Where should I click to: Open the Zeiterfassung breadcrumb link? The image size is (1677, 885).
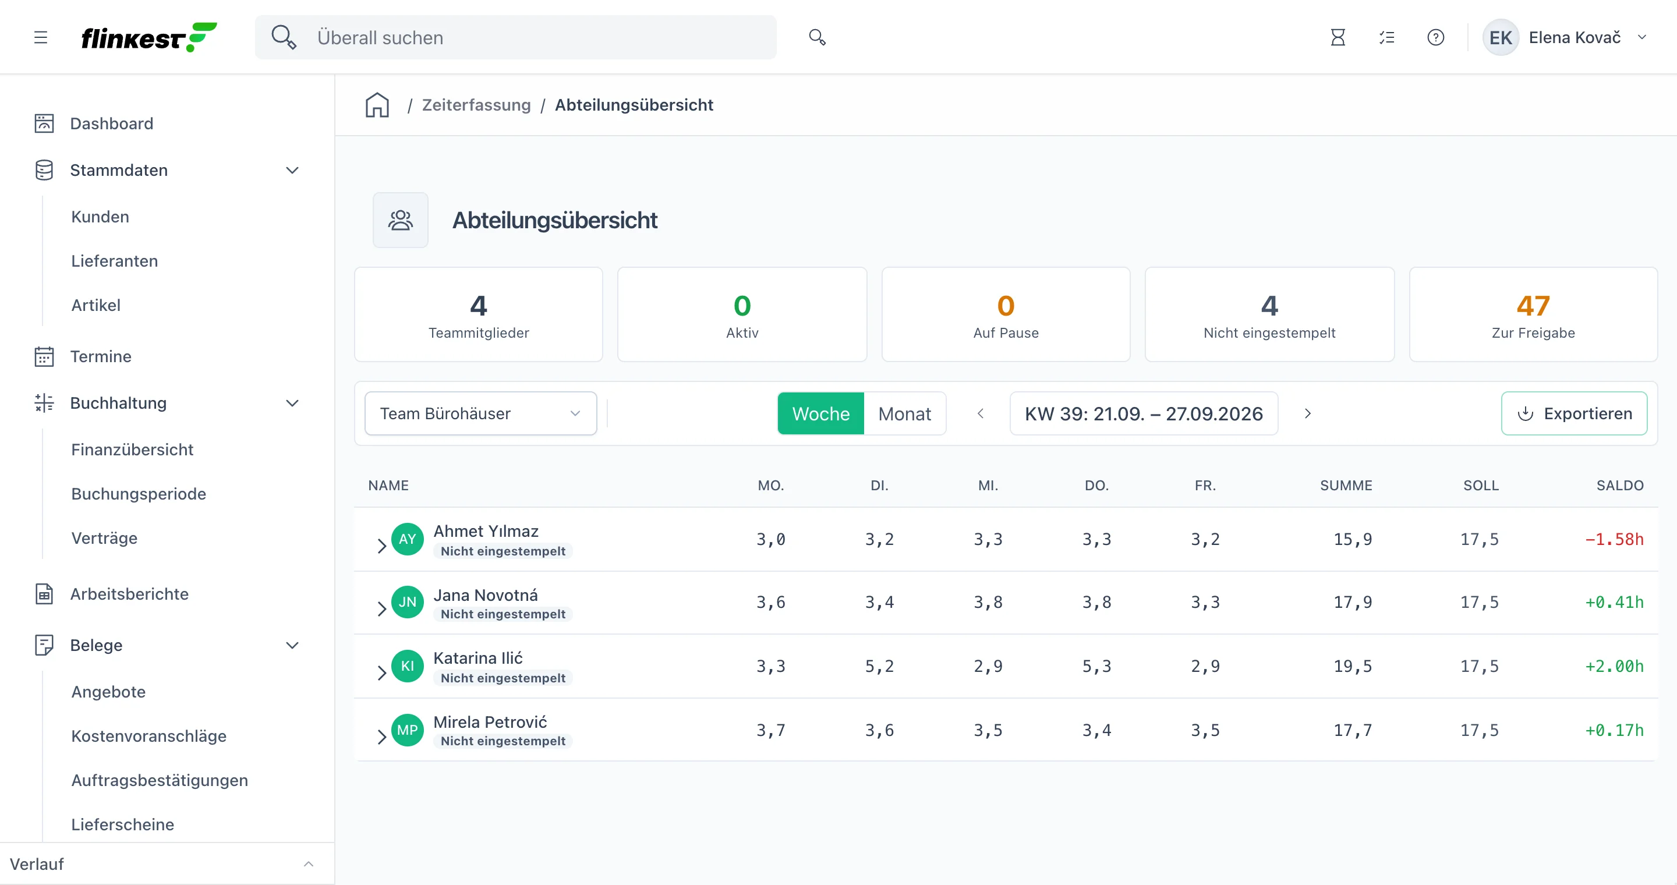click(x=476, y=105)
